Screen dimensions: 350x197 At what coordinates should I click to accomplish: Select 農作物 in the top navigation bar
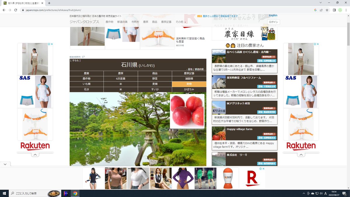109,22
